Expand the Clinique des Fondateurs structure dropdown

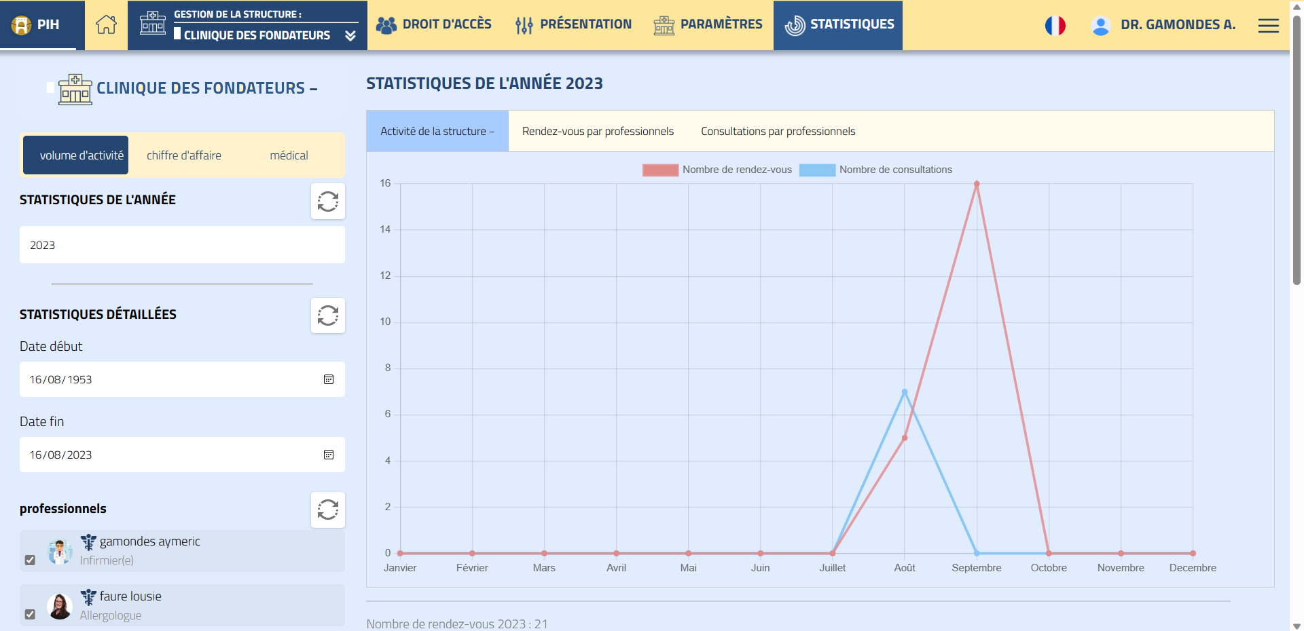point(350,35)
